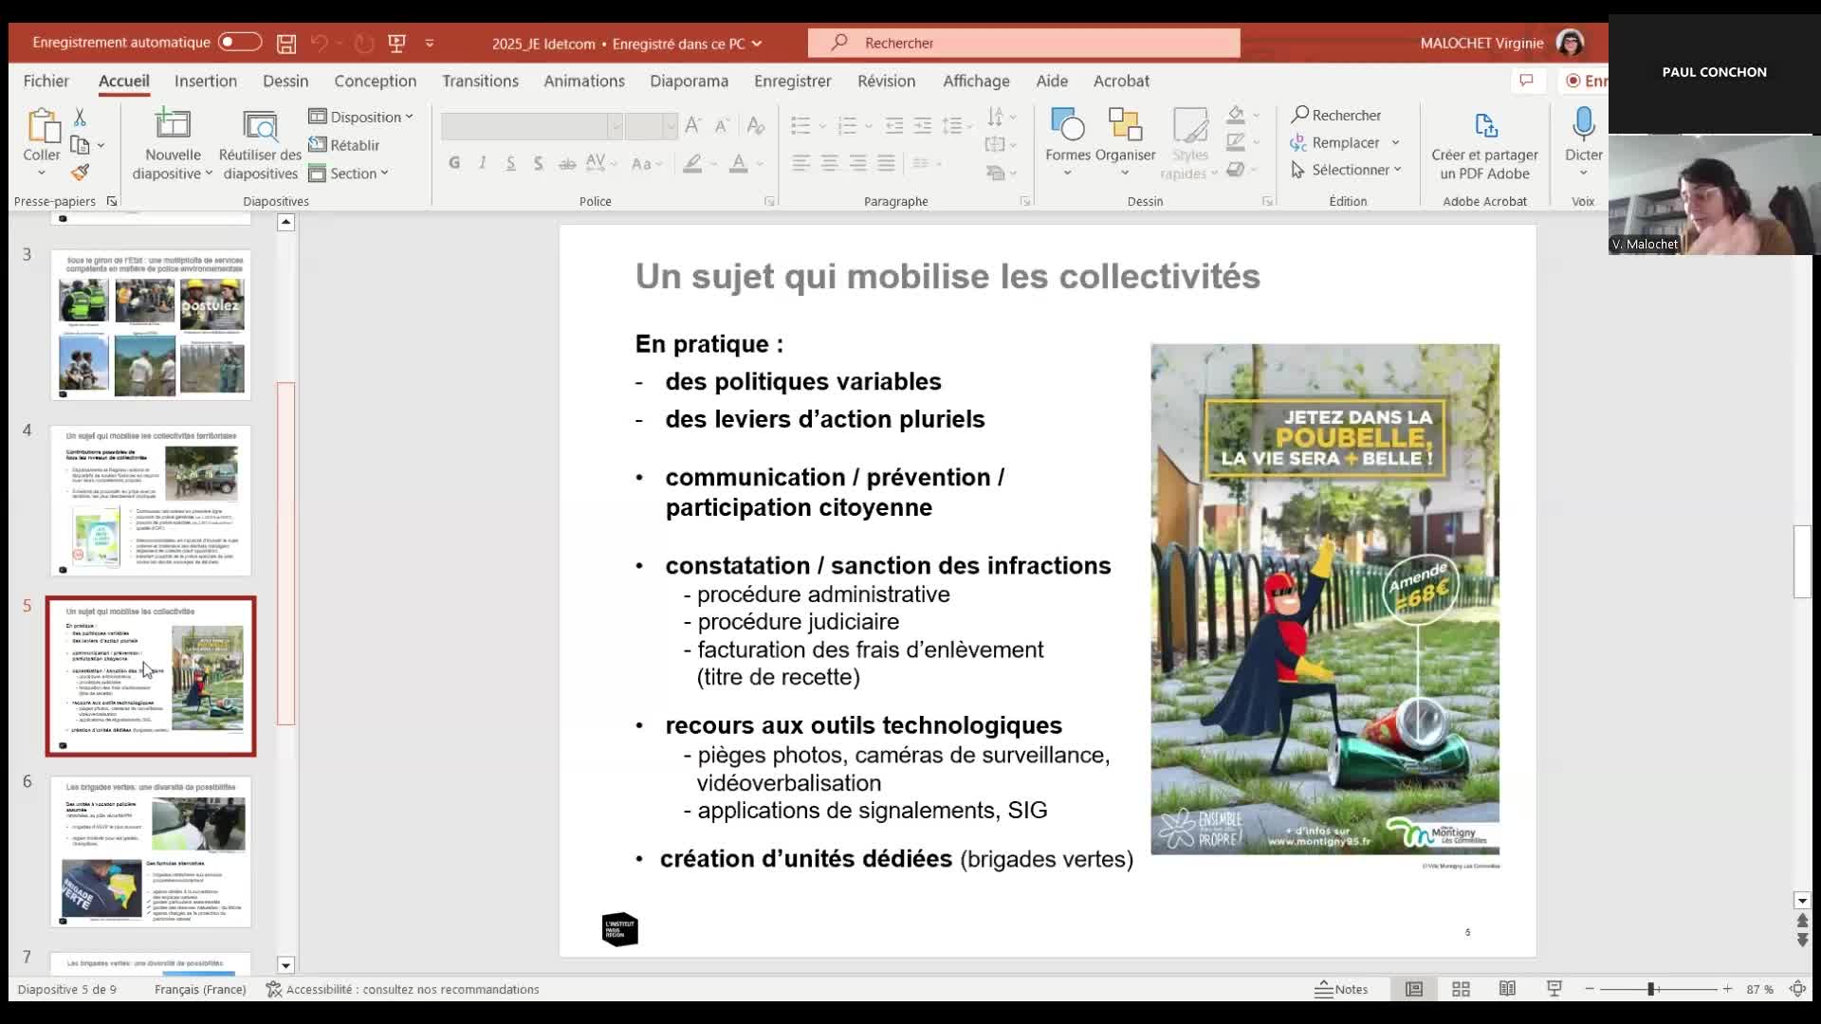This screenshot has height=1024, width=1821.
Task: Fit slide to current window icon
Action: click(x=1797, y=989)
